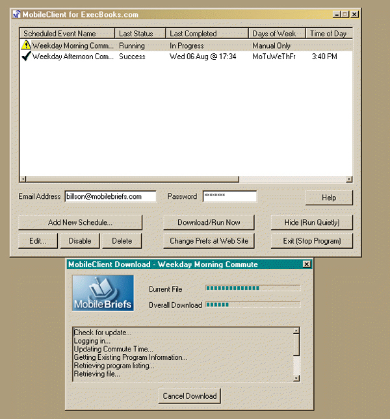The image size is (390, 419).
Task: Close the MobileClient for ExecBooks.com window
Action: point(354,14)
